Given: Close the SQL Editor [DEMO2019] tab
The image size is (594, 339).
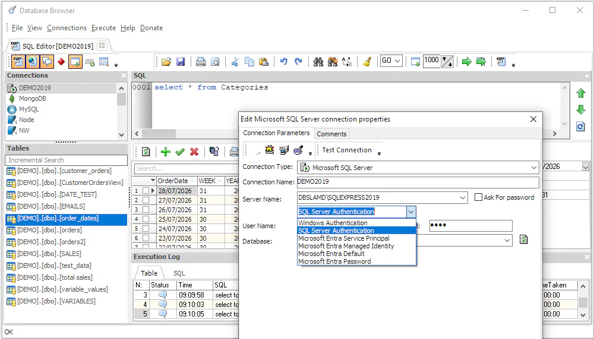Looking at the screenshot, I should click(102, 46).
